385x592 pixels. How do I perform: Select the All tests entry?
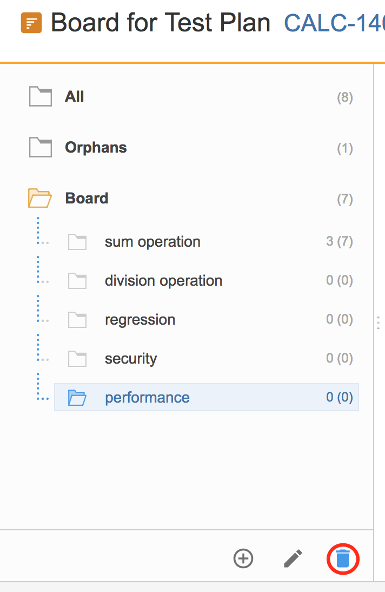(x=75, y=97)
